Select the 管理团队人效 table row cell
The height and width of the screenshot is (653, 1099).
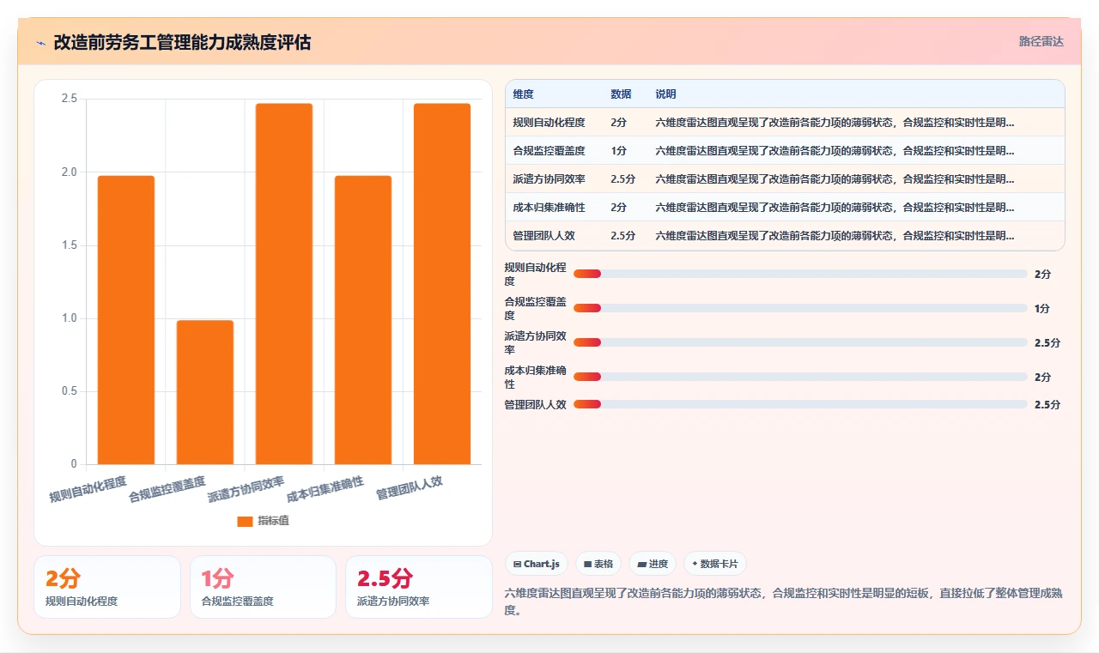pyautogui.click(x=544, y=236)
